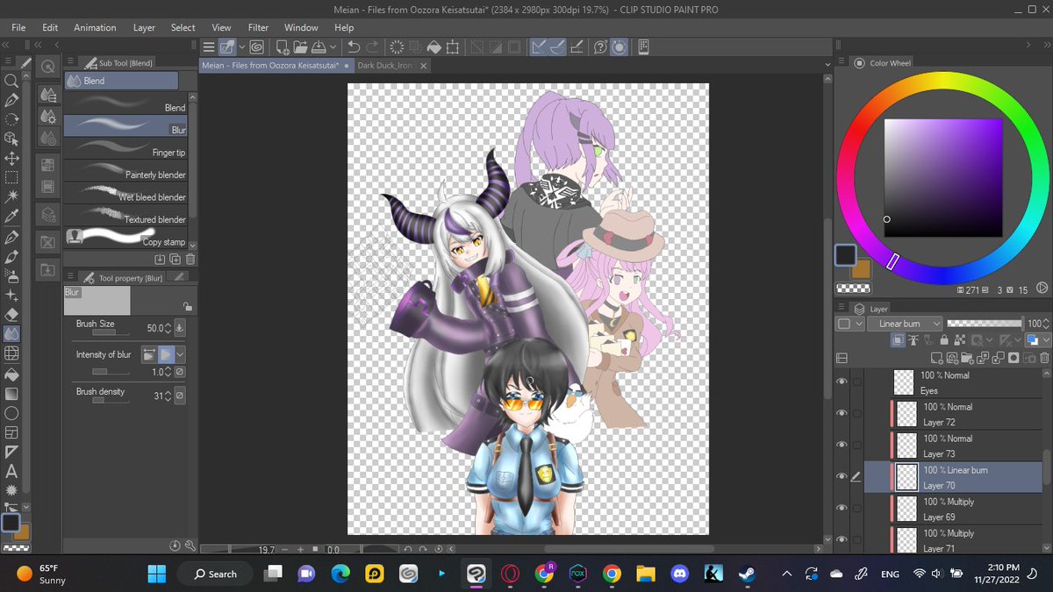Image resolution: width=1053 pixels, height=592 pixels.
Task: Open the save options dropdown arrow
Action: [331, 46]
